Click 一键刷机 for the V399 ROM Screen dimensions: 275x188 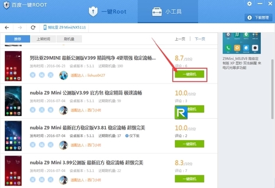pyautogui.click(x=189, y=74)
